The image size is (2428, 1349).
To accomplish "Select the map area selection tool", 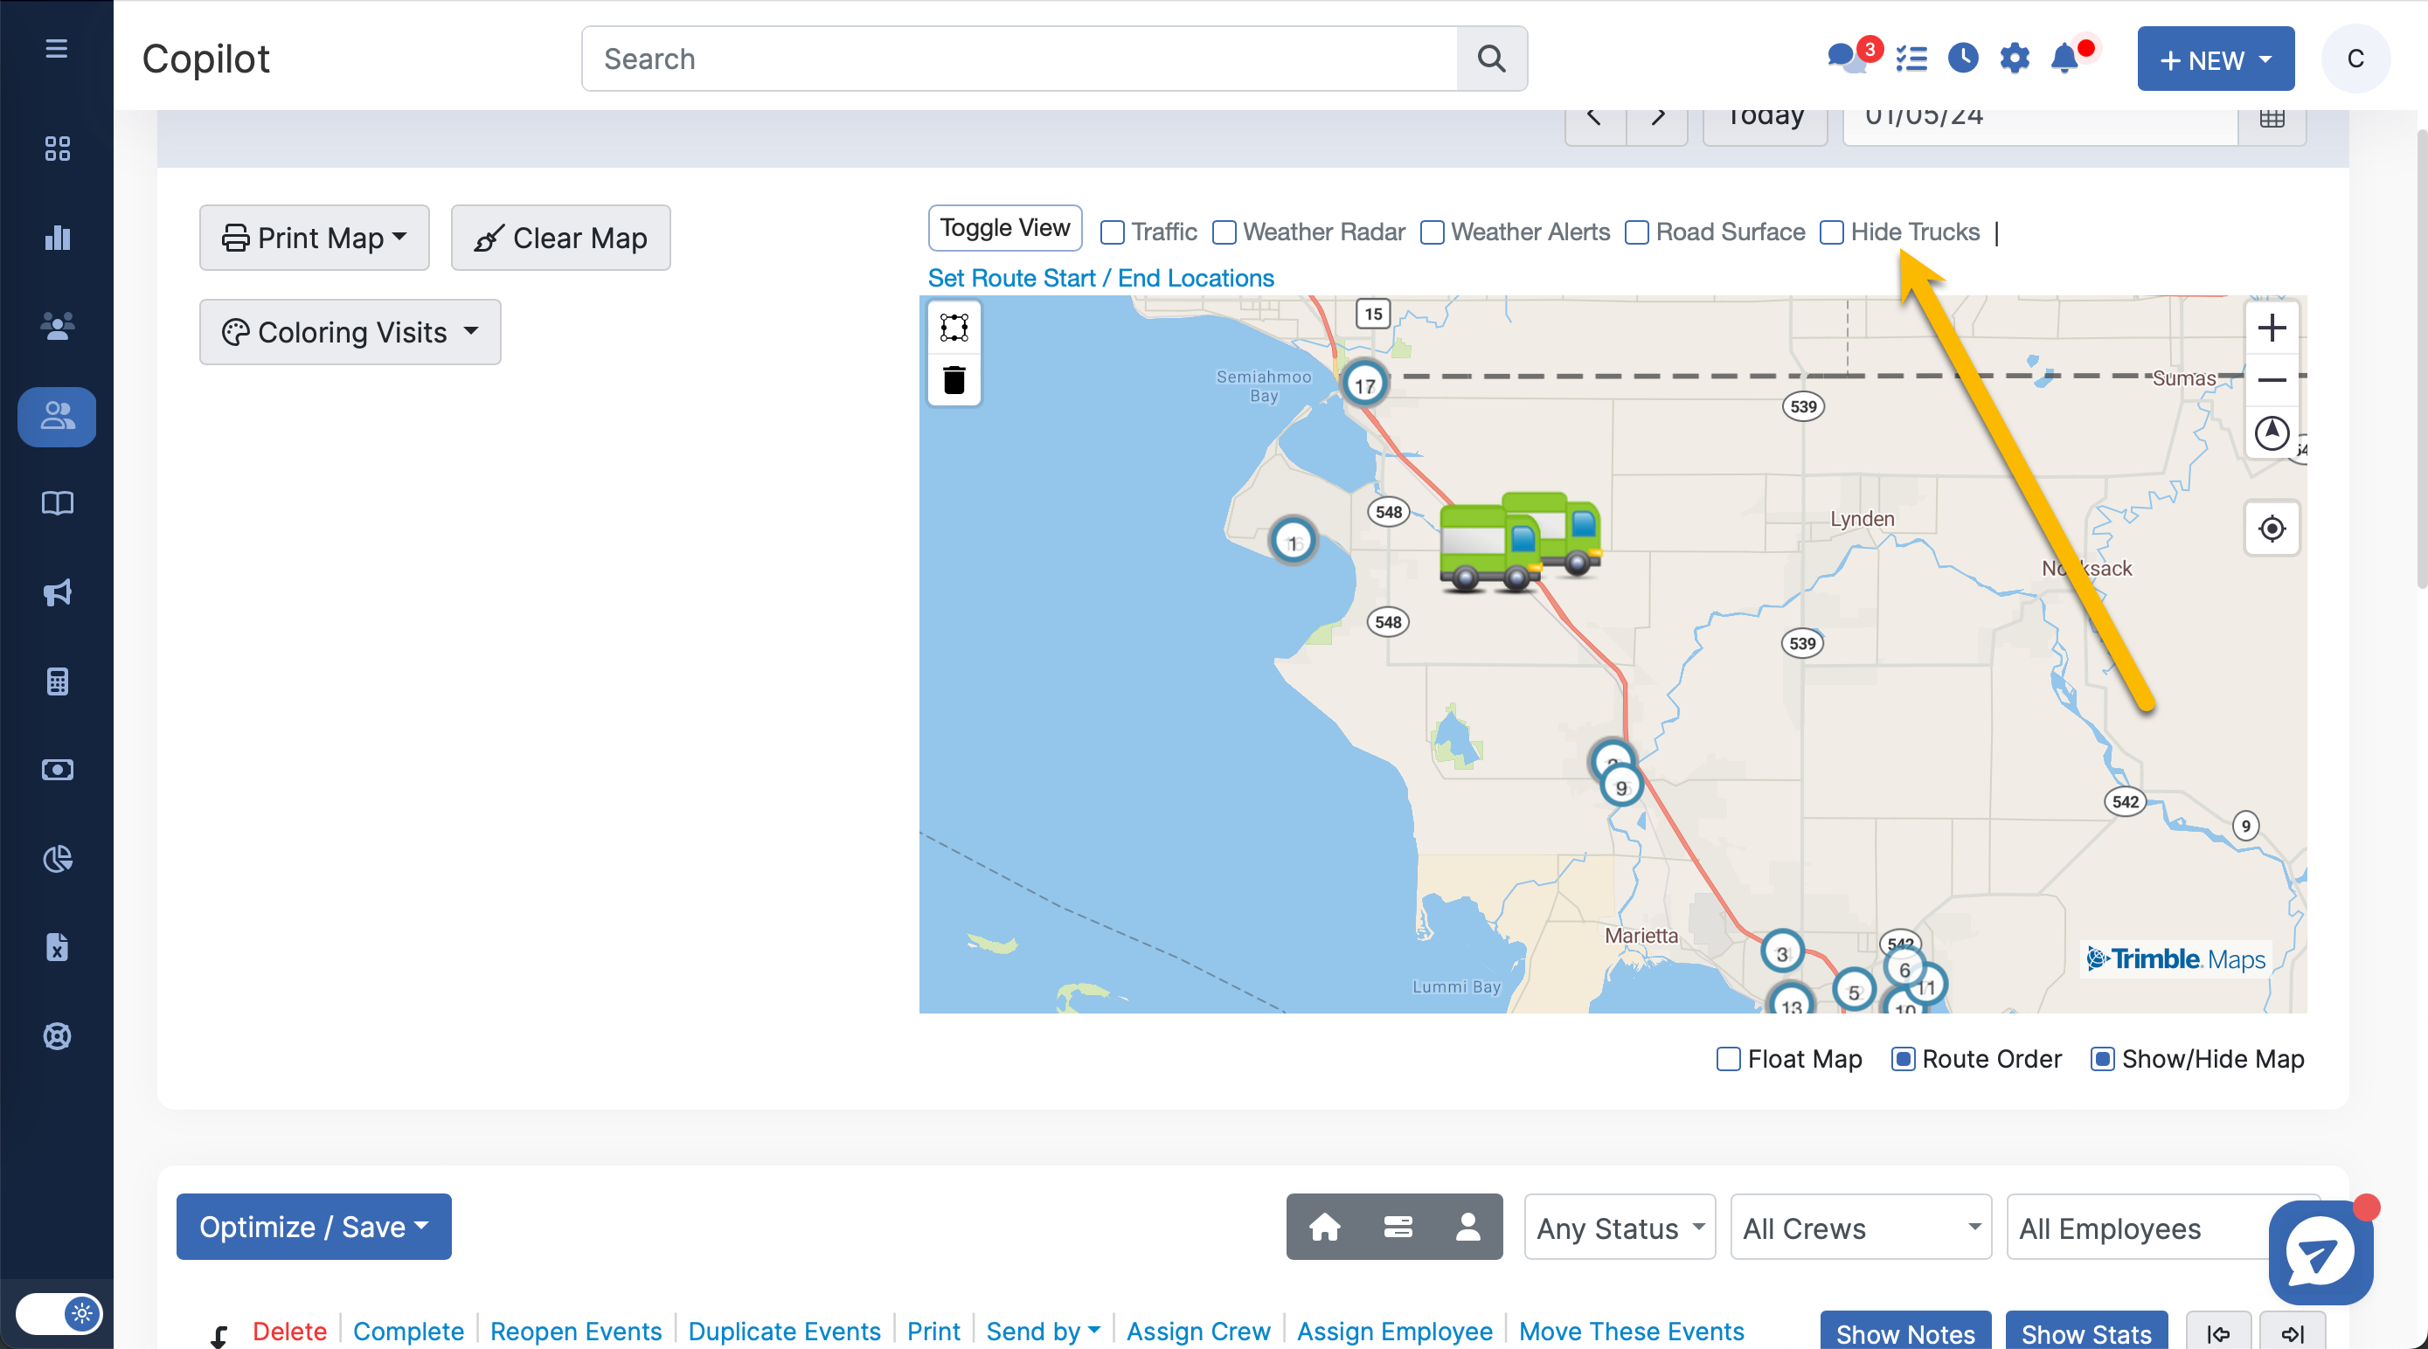I will tap(954, 327).
